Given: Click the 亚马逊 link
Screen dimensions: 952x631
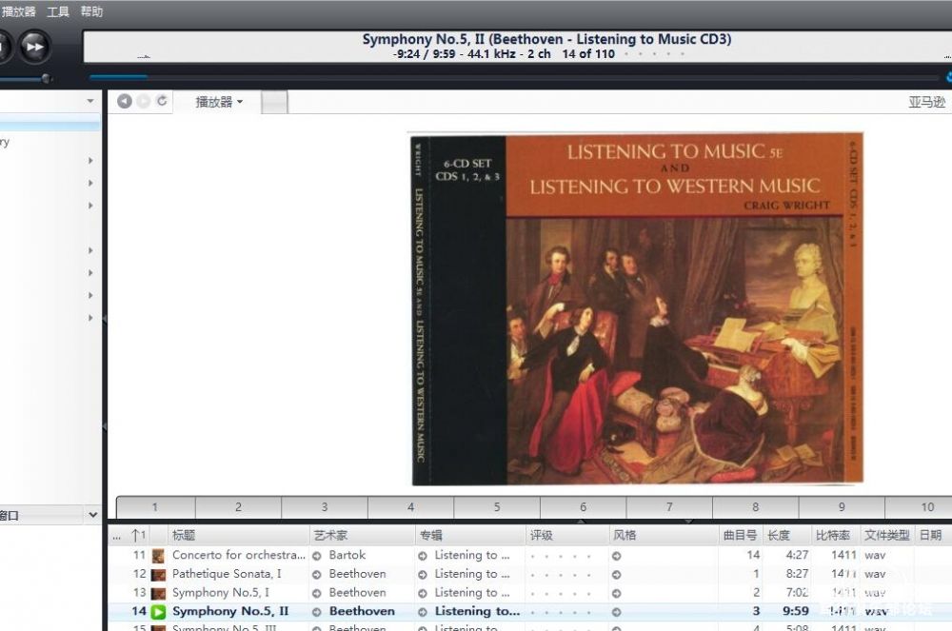Looking at the screenshot, I should pyautogui.click(x=927, y=102).
